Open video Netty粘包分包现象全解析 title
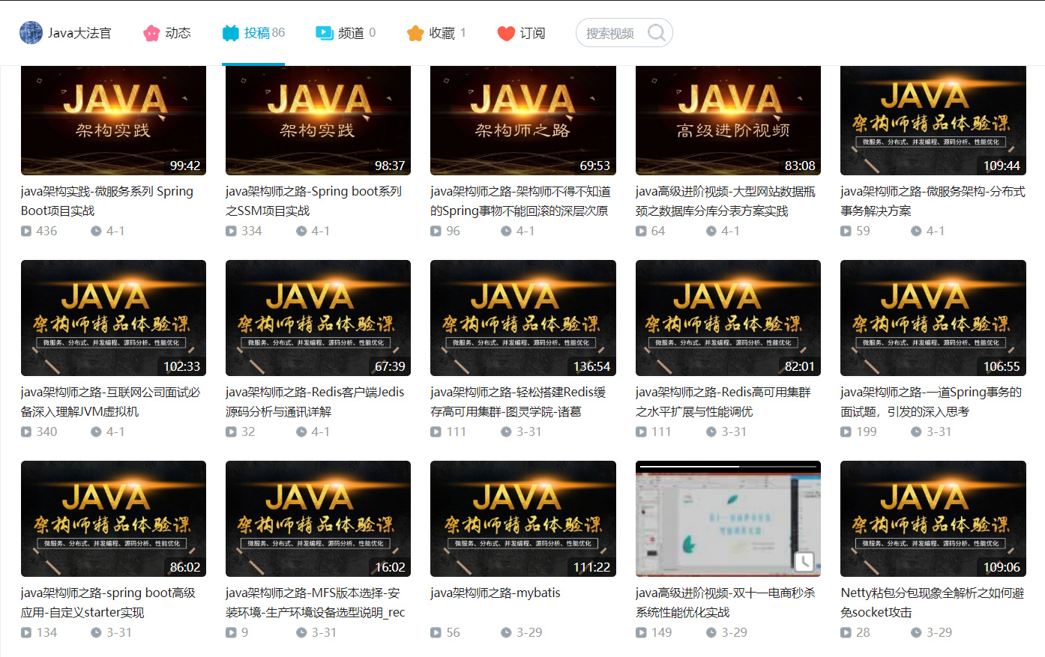 933,602
